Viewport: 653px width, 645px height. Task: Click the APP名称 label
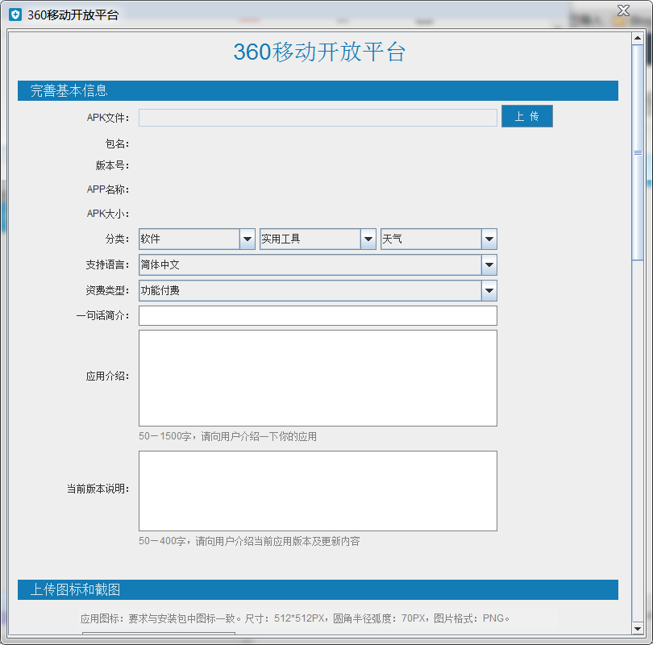pos(108,189)
